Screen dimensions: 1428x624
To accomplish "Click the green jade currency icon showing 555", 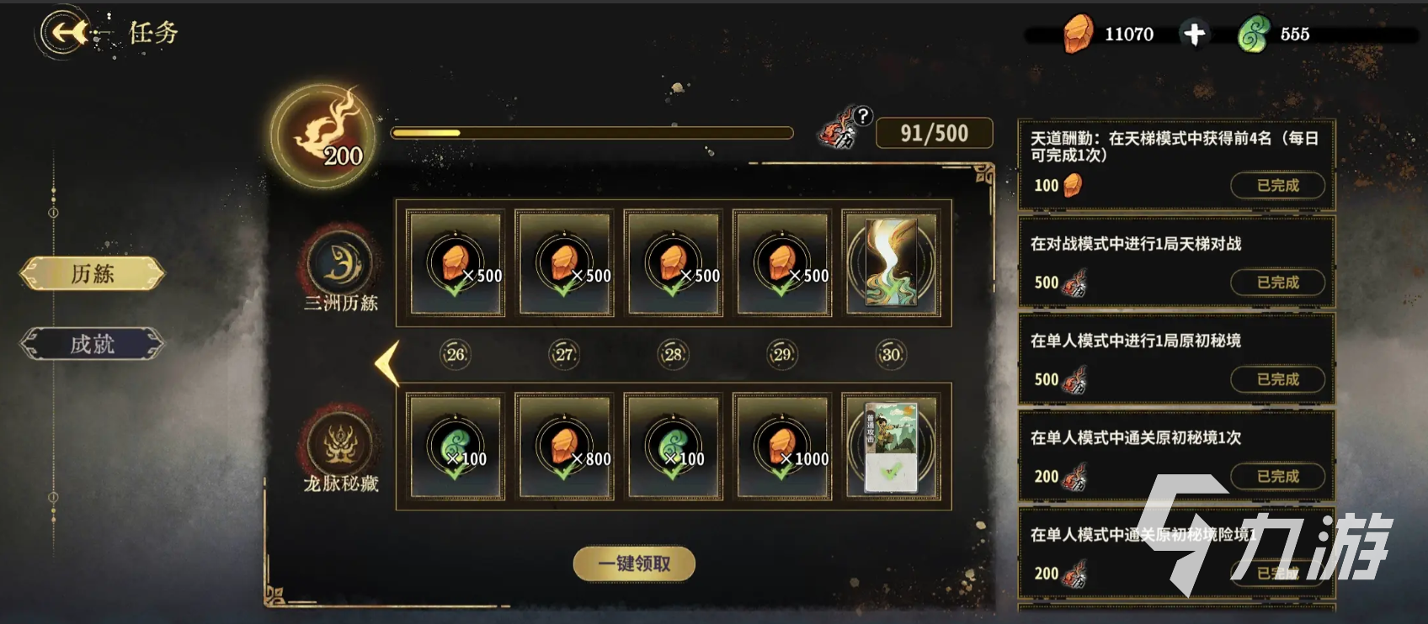I will [x=1254, y=34].
